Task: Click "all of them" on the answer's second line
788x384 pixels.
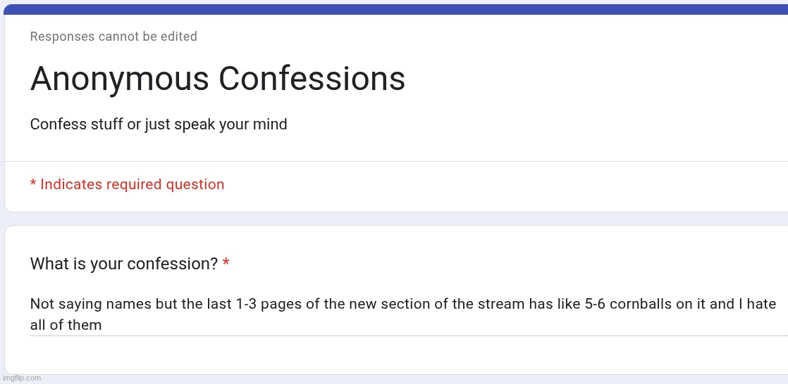Action: (x=66, y=325)
